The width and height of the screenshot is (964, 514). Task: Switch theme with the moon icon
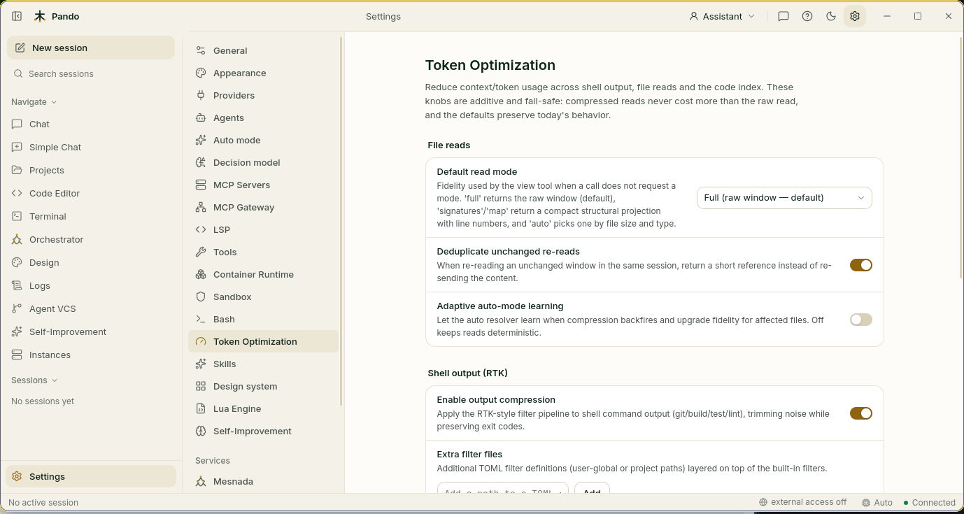click(831, 16)
